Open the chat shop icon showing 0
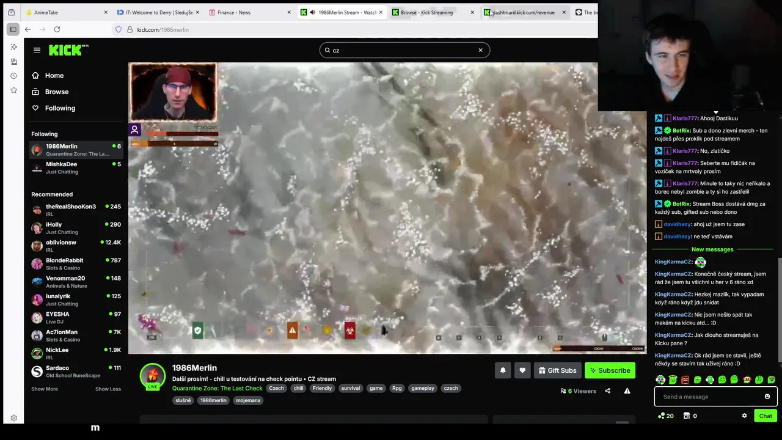This screenshot has width=782, height=440. pyautogui.click(x=690, y=416)
